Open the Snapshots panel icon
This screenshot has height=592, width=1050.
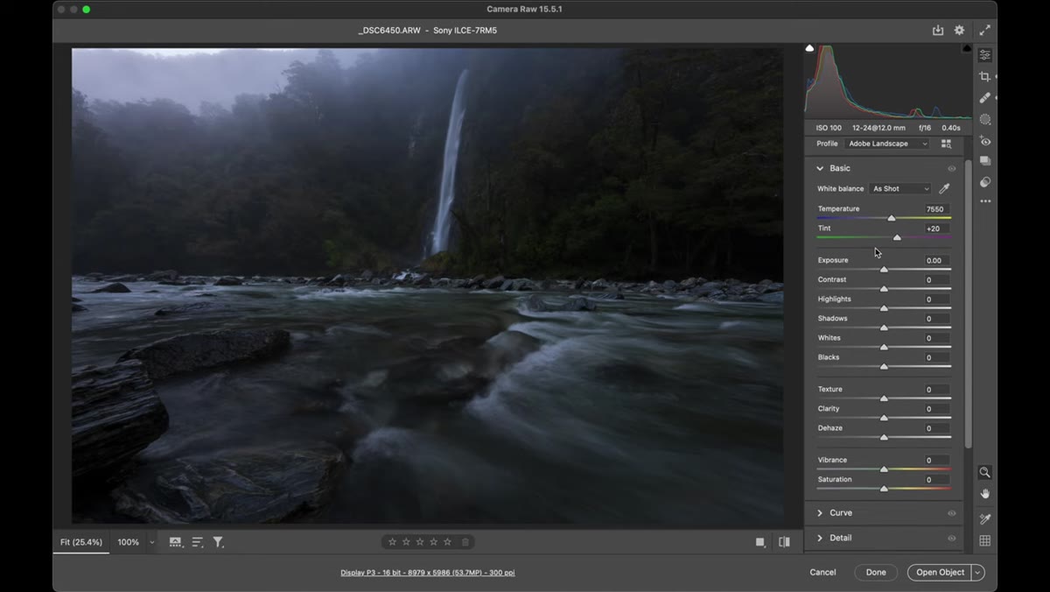click(x=985, y=161)
